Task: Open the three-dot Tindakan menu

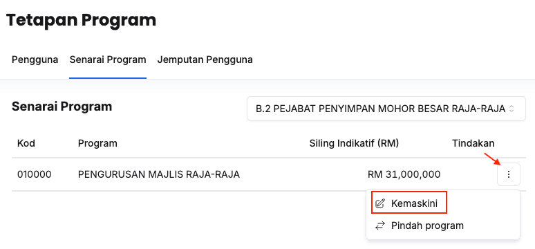Action: point(508,174)
